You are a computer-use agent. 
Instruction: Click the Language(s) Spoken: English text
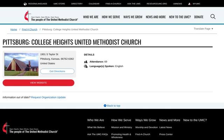[106, 66]
